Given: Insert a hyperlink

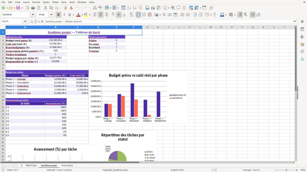Looking at the screenshot, I should pos(173,8).
